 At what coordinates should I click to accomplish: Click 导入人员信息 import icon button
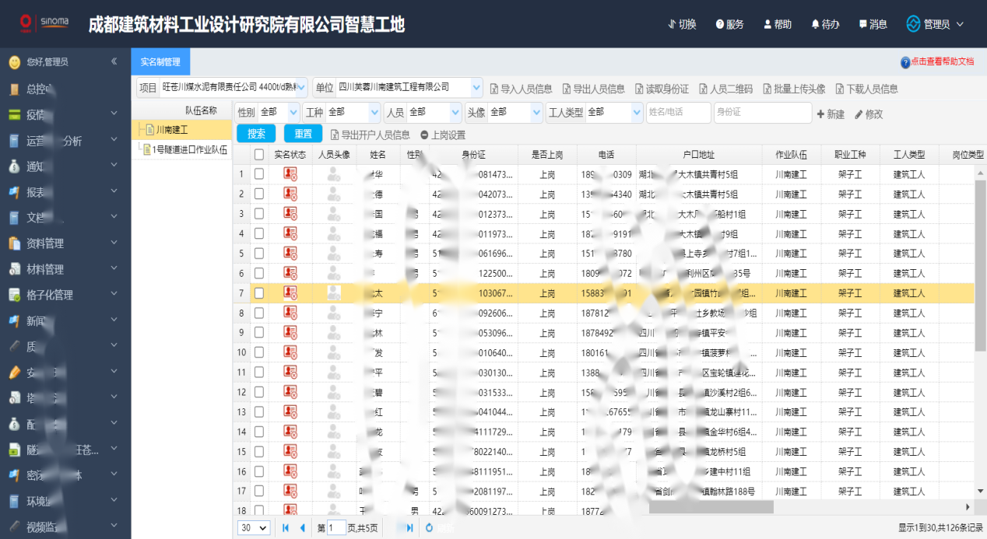(521, 89)
